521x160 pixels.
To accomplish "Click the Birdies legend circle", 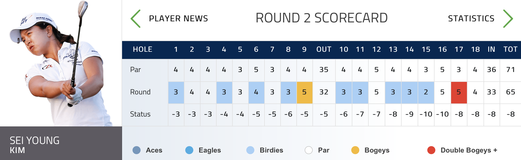I will point(250,150).
